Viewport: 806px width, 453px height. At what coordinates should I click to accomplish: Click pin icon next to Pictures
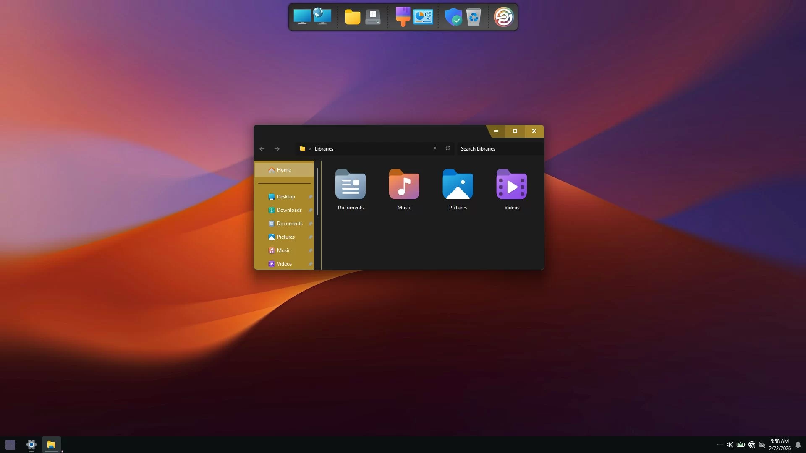(310, 237)
